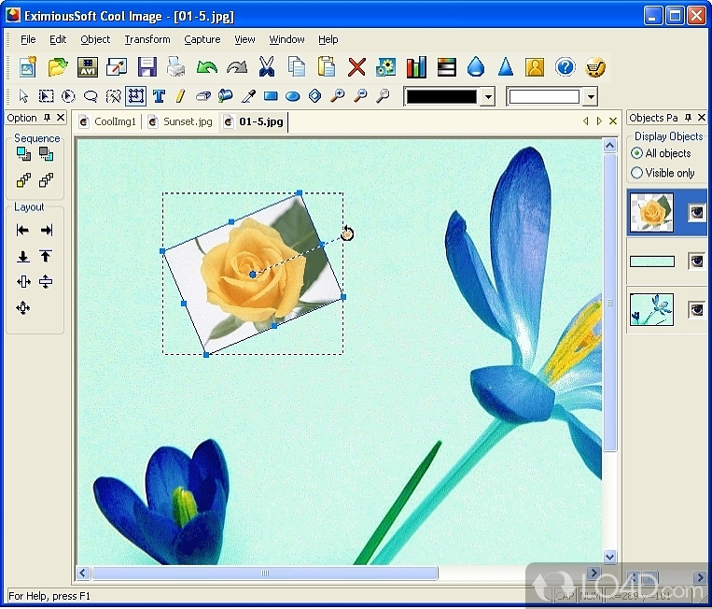Select the eraser tool
The width and height of the screenshot is (712, 609).
[x=203, y=96]
